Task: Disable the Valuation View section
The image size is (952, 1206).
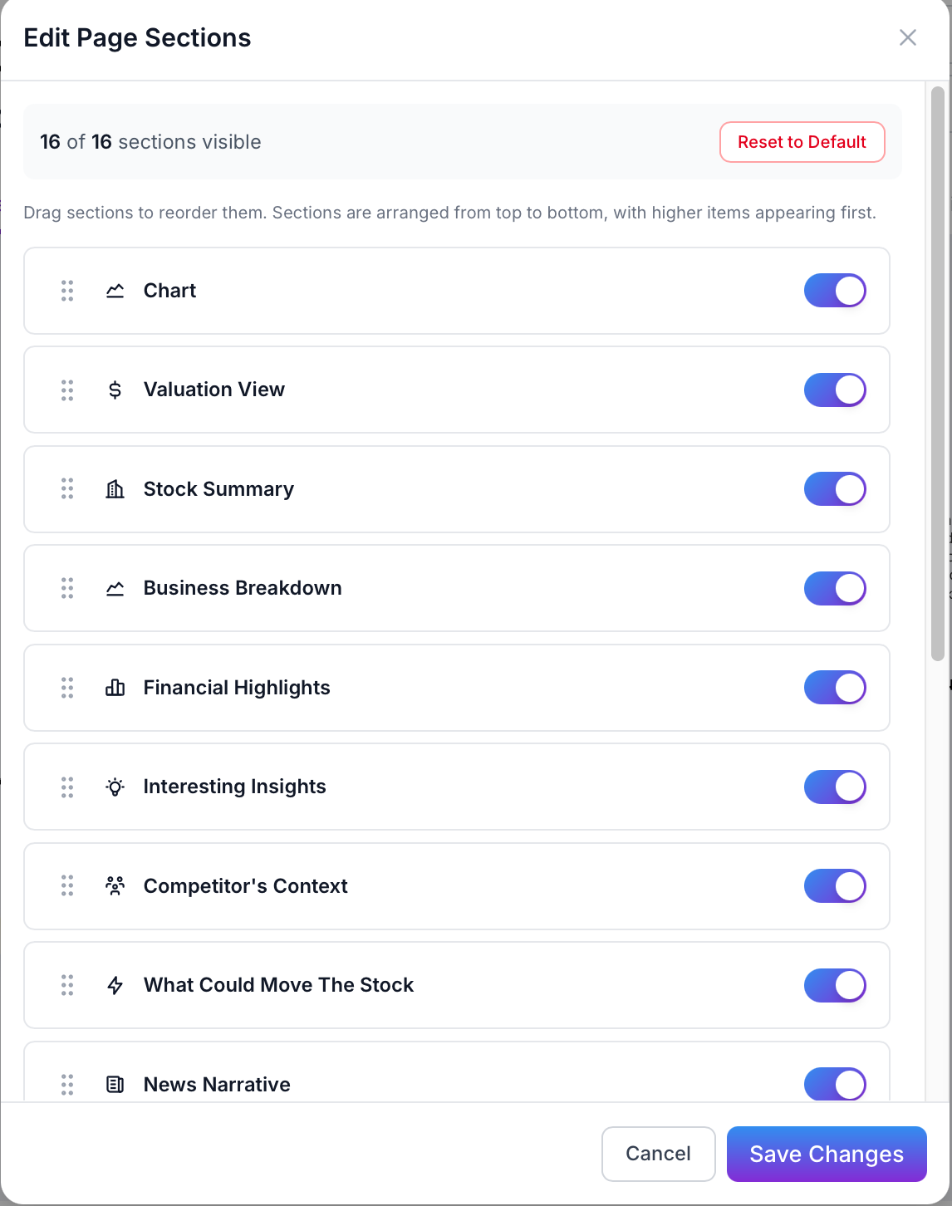Action: [835, 390]
